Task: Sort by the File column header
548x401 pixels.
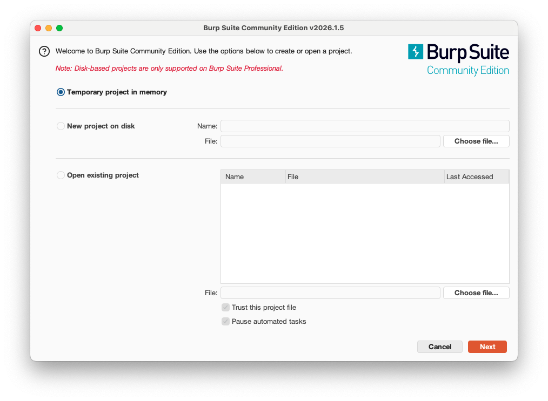Action: 364,177
